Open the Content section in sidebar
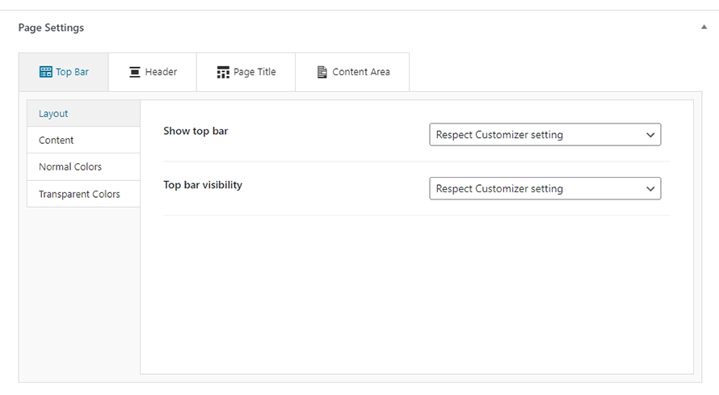The image size is (719, 395). click(83, 141)
